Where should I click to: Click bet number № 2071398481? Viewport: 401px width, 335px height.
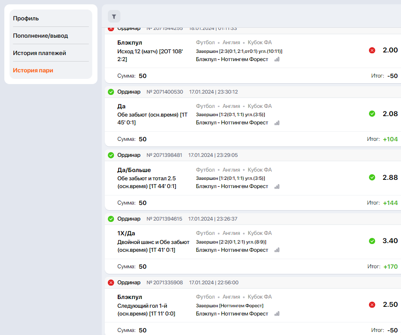[164, 155]
